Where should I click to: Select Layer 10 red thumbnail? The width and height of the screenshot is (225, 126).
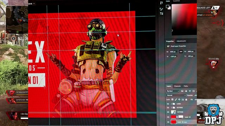click(x=173, y=117)
